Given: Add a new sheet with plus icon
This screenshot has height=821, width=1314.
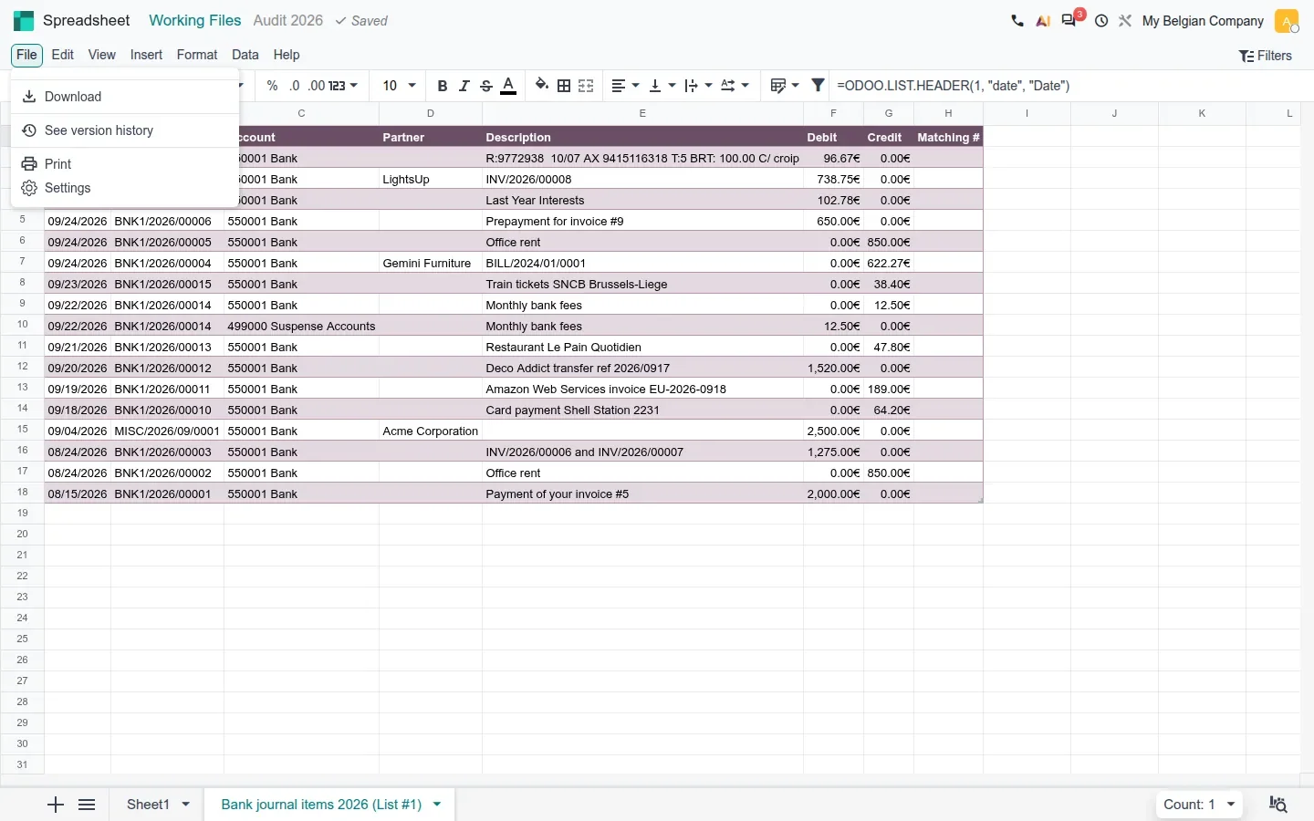Looking at the screenshot, I should tap(56, 805).
